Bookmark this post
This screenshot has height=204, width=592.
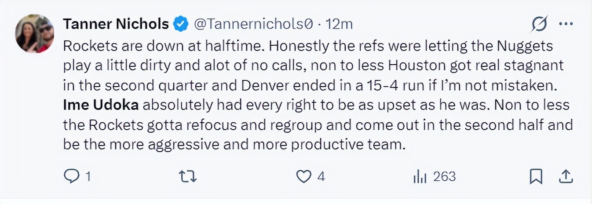535,177
